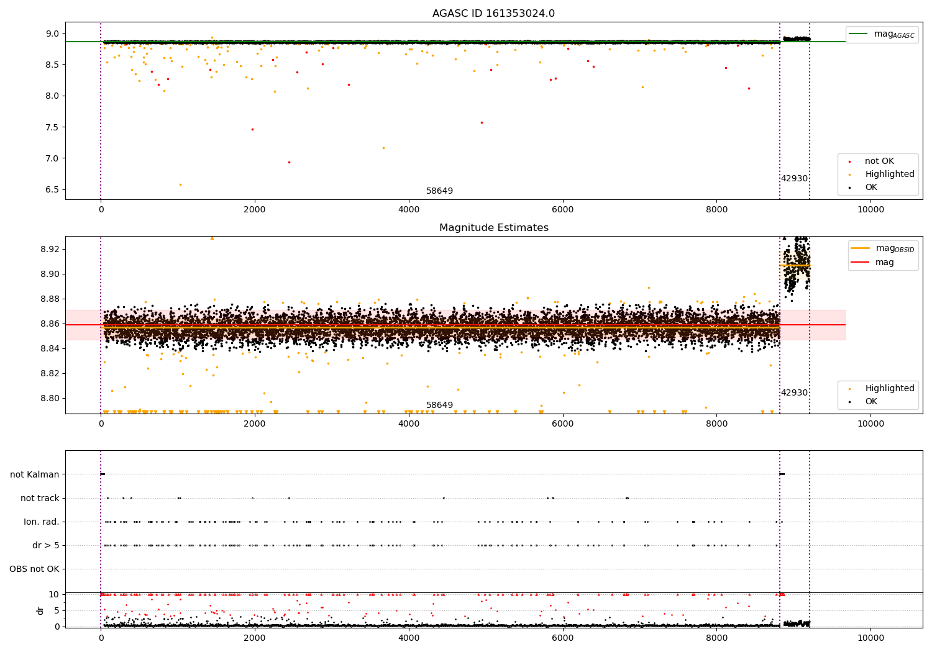Click the '6.5' y tick of top plot
This screenshot has width=932, height=652.
click(x=53, y=189)
